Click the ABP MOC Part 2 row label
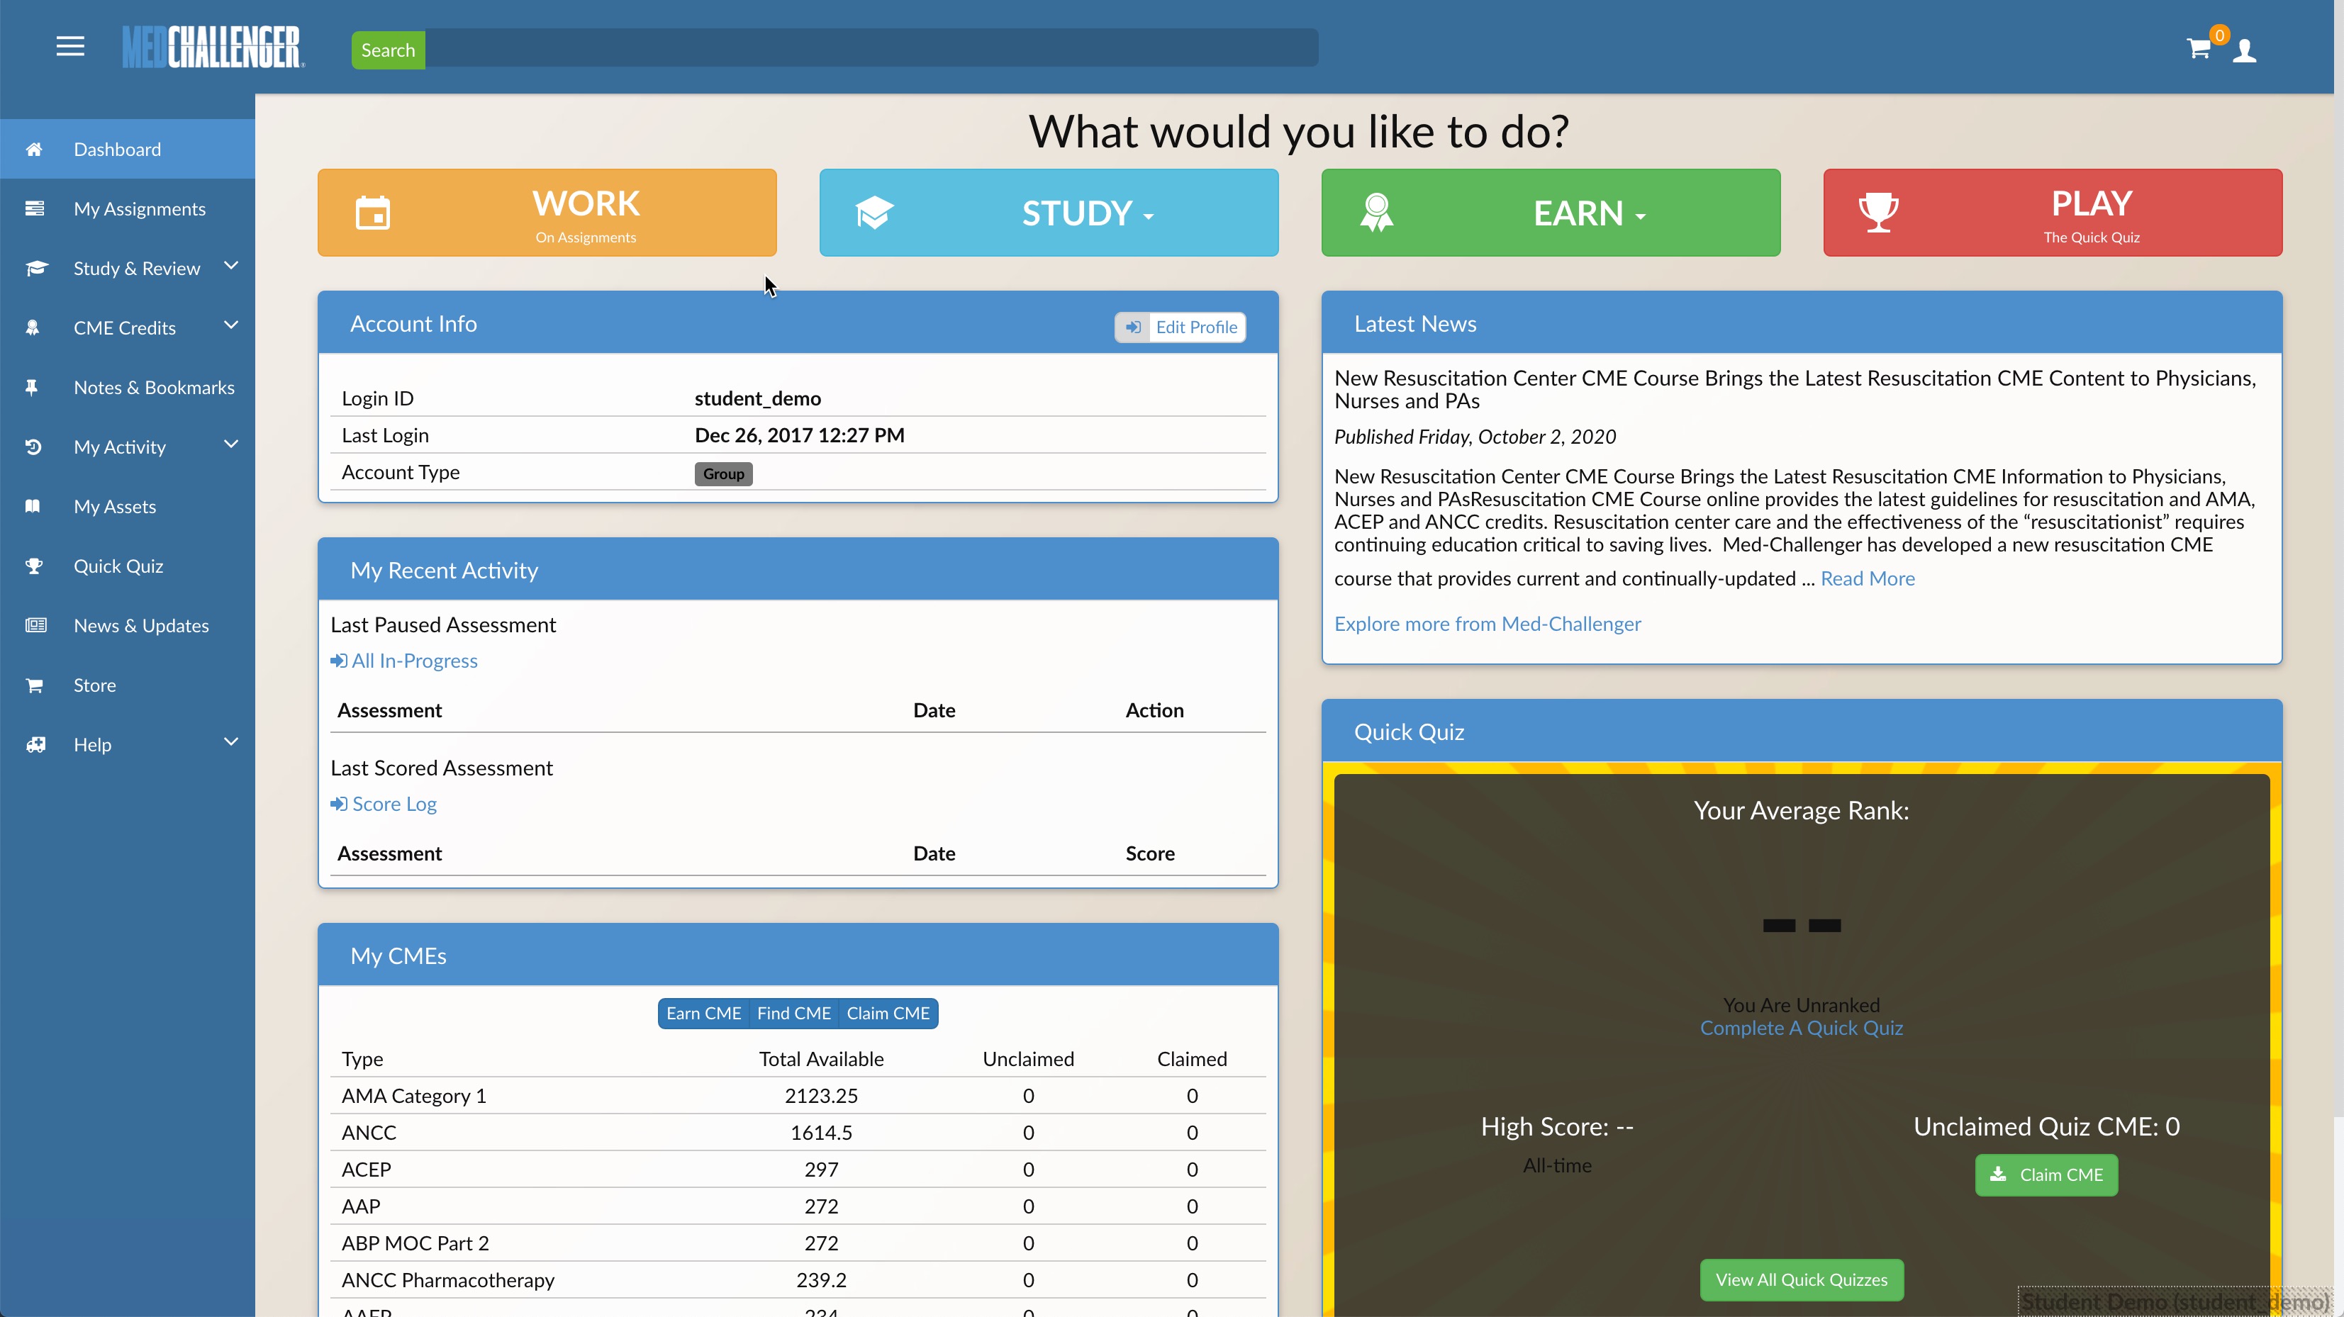Screen dimensions: 2344x1317 coord(415,1243)
